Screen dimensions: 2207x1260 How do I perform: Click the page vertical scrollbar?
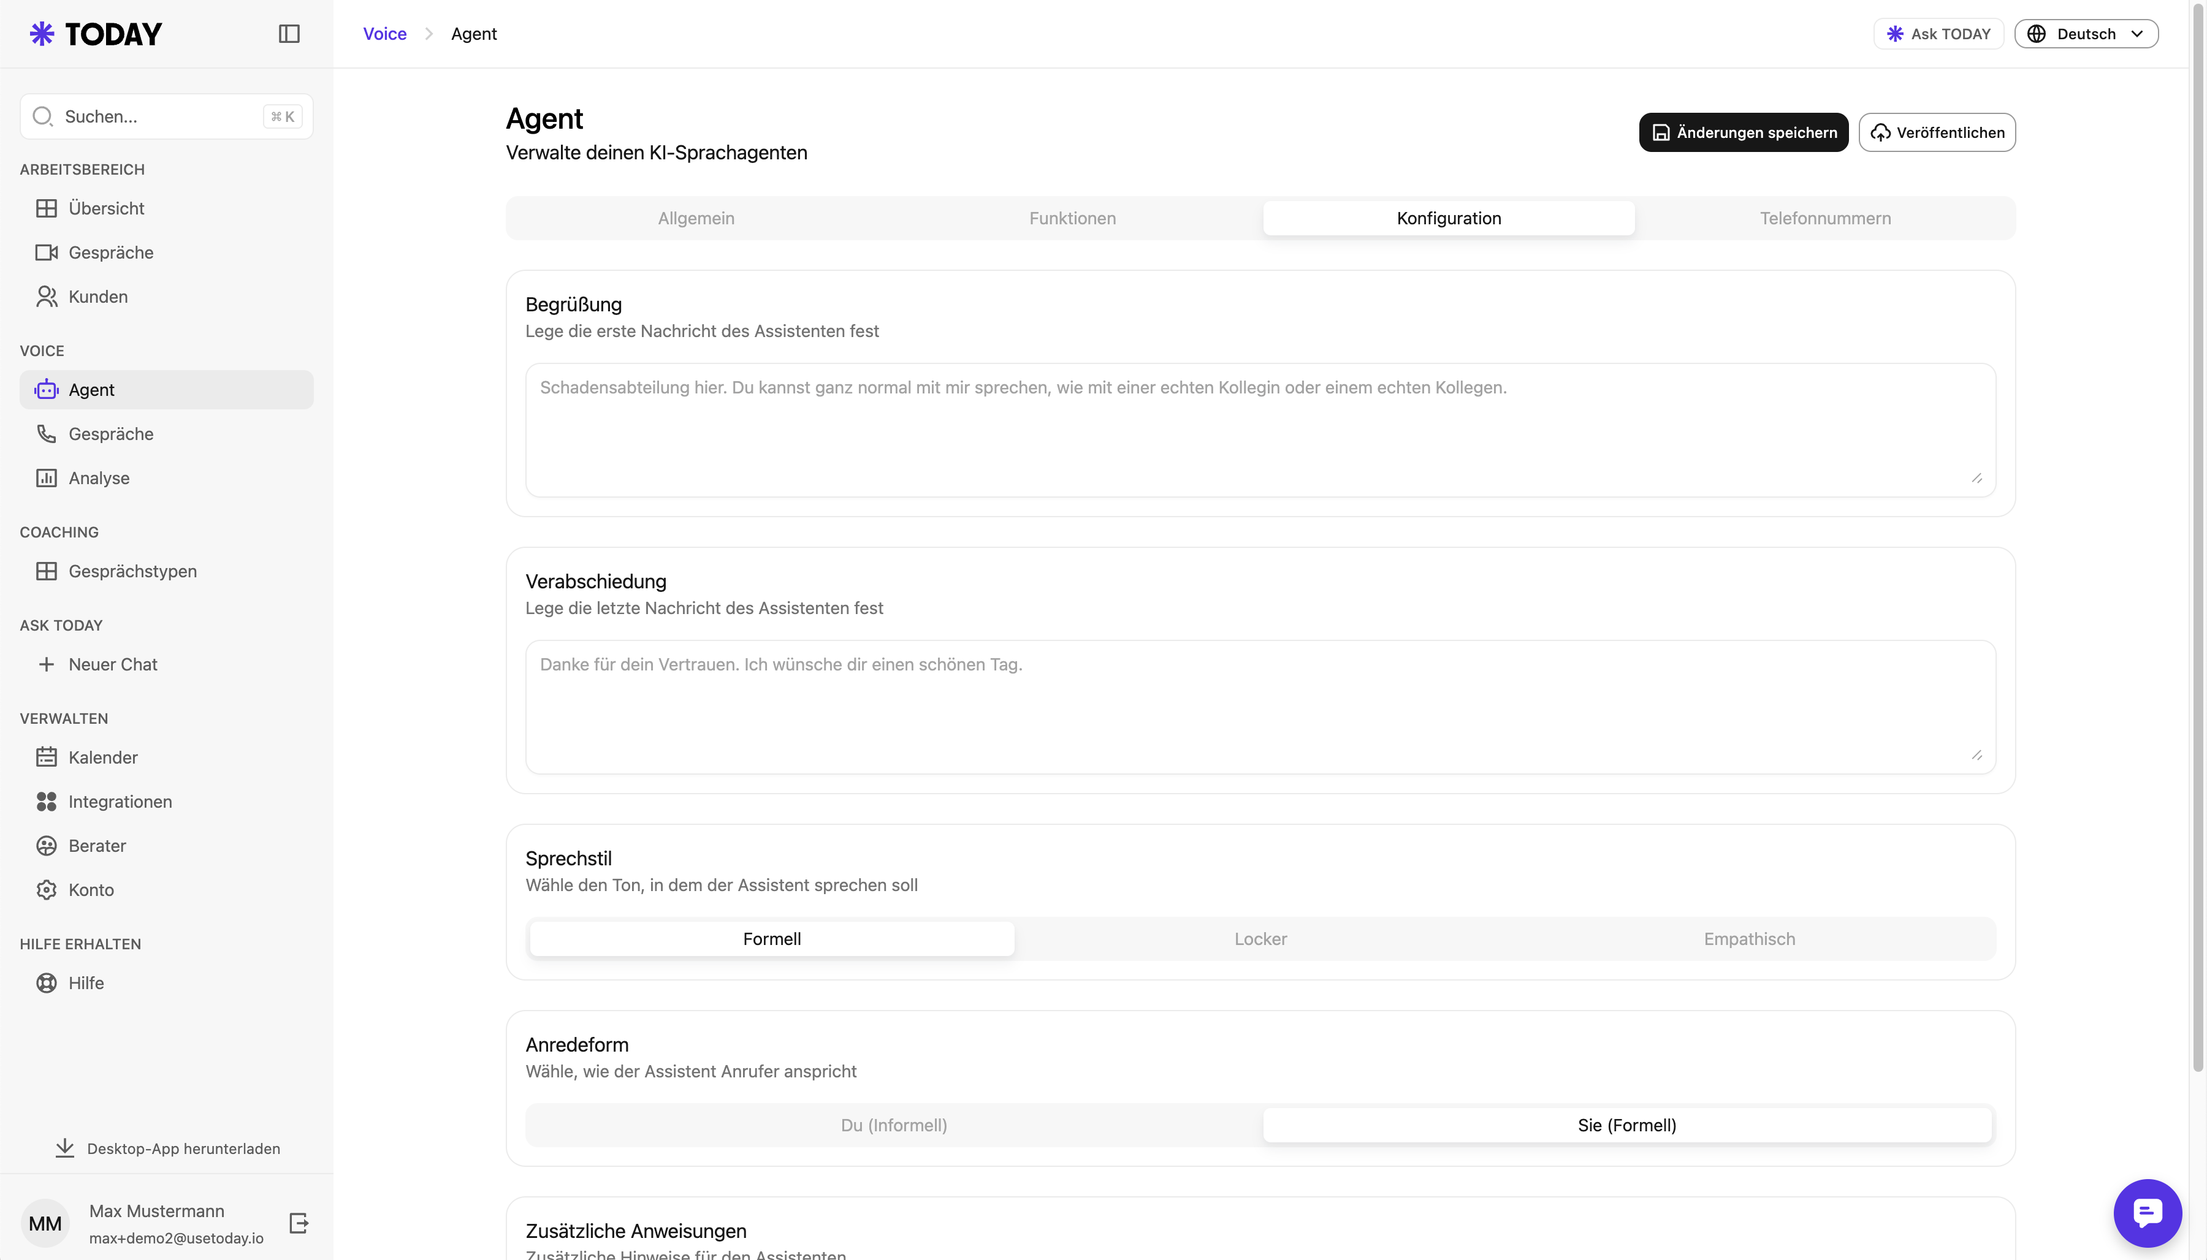[x=2198, y=536]
